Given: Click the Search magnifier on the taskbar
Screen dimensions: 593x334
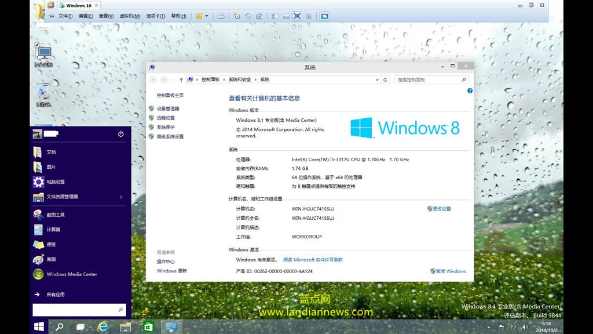Looking at the screenshot, I should [x=60, y=326].
